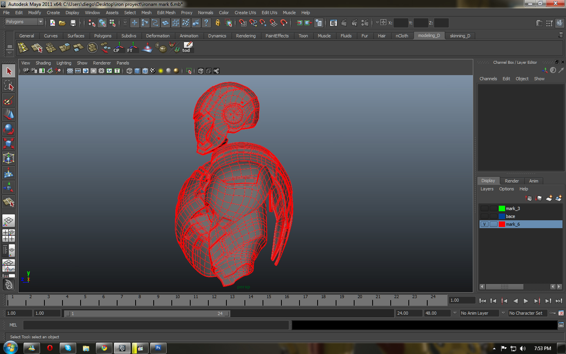This screenshot has width=566, height=354.
Task: Click the Script Editor button
Action: pyautogui.click(x=561, y=325)
